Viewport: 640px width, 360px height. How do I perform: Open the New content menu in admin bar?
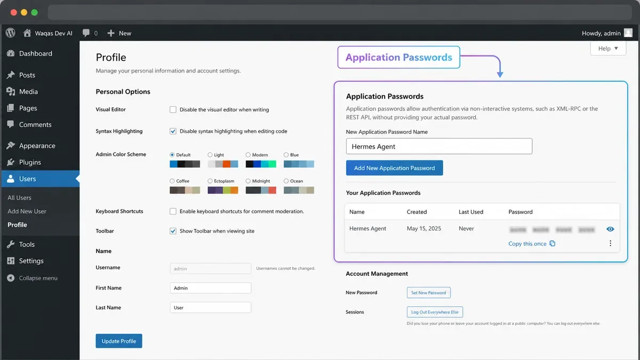pos(119,33)
